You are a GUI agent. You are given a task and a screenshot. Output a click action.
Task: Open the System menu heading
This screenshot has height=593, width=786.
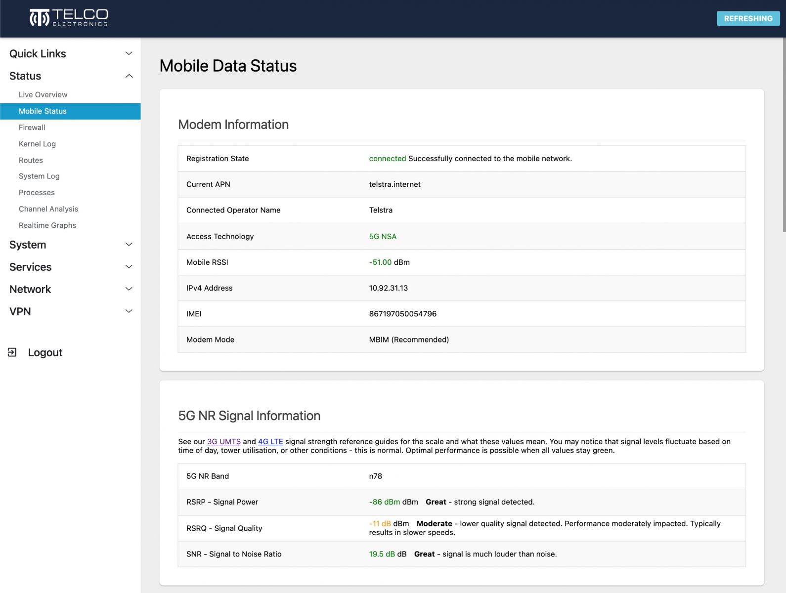(28, 245)
